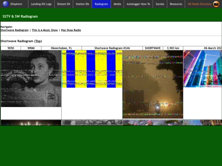Click the 5850 frequency cell
Screen dimensions: 222x166
pos(11,48)
